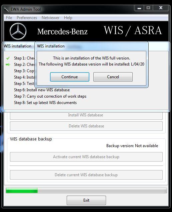Click the EWA Admin Tool wrench icon
172x212 pixels.
[6, 9]
